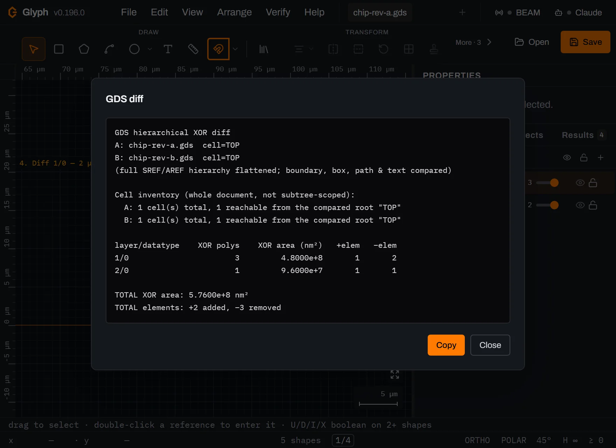Toggle the all-layers lock icon

click(584, 157)
